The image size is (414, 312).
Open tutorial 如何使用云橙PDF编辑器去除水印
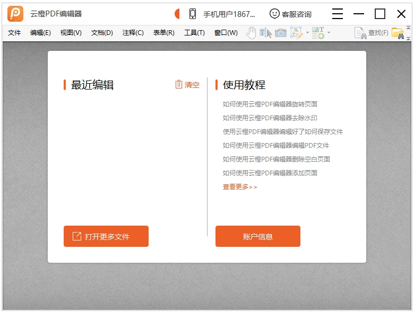coord(270,118)
